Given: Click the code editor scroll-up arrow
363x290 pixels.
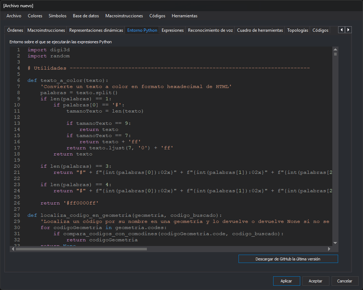Looking at the screenshot, I should pyautogui.click(x=335, y=49).
